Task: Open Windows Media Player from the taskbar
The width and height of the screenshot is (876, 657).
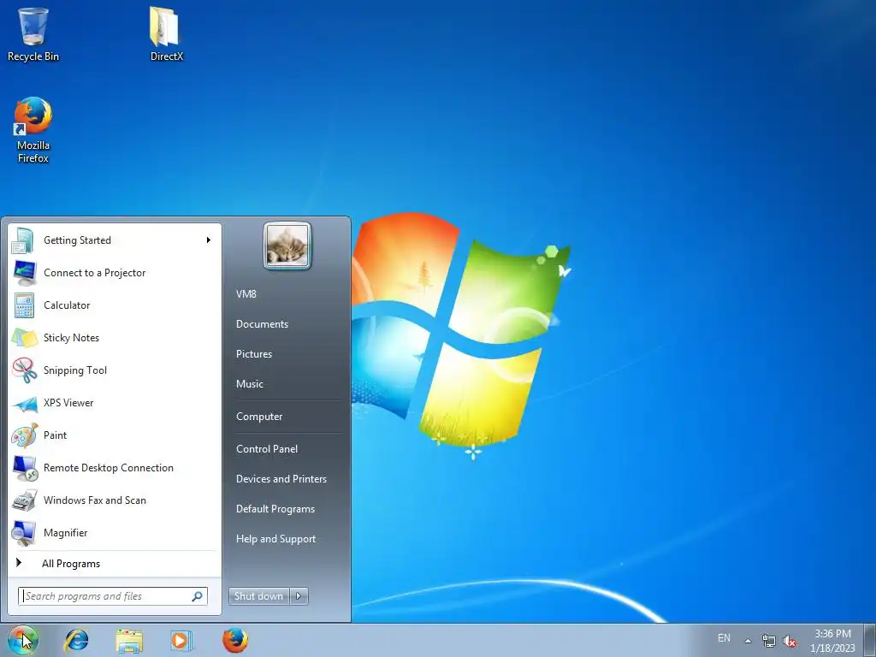Action: tap(181, 640)
